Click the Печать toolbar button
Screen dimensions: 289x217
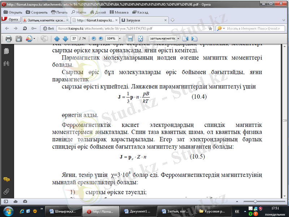(x=59, y=12)
